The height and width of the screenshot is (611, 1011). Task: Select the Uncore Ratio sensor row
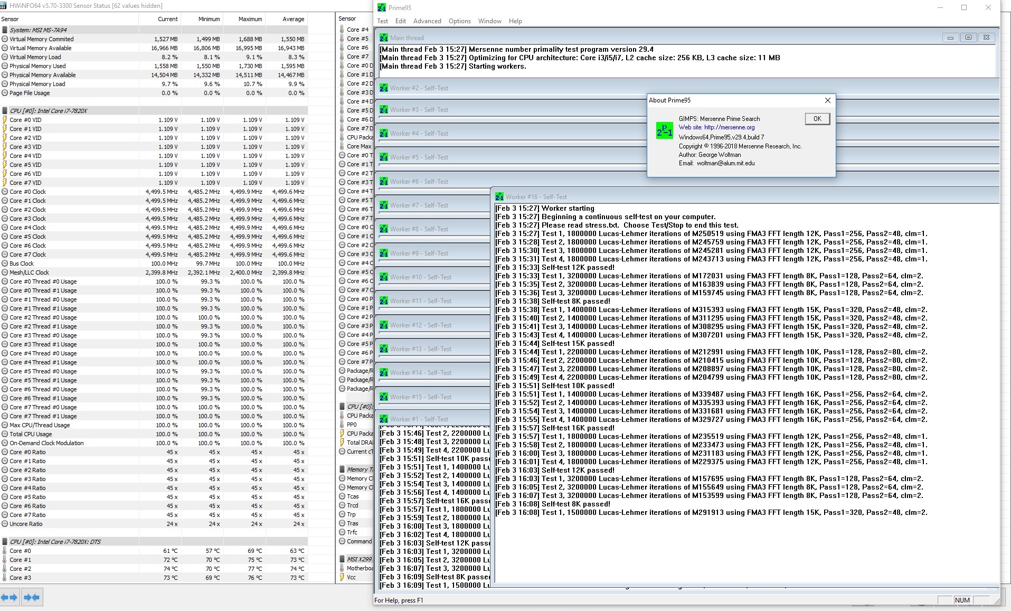pyautogui.click(x=153, y=524)
